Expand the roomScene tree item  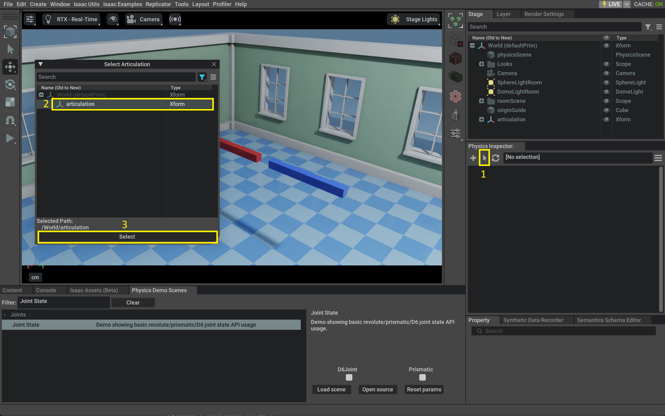click(x=481, y=101)
